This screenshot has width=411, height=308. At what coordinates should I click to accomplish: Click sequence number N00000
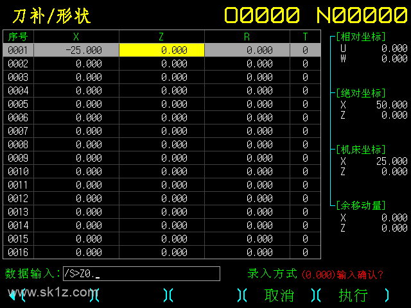click(x=362, y=15)
